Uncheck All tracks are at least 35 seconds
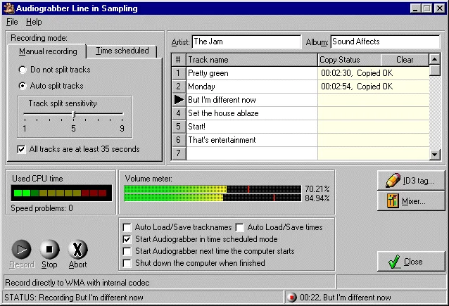The image size is (449, 306). tap(21, 149)
